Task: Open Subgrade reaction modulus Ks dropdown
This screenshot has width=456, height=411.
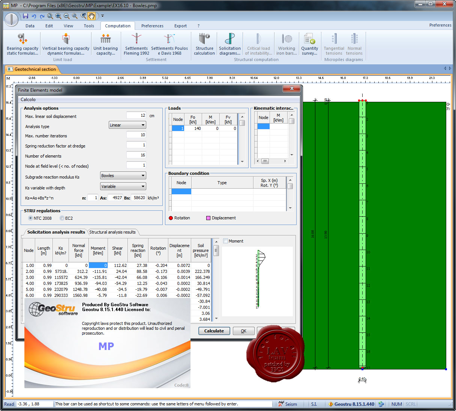Action: (x=123, y=176)
